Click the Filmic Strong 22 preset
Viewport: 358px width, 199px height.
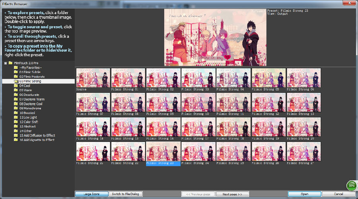point(128,152)
